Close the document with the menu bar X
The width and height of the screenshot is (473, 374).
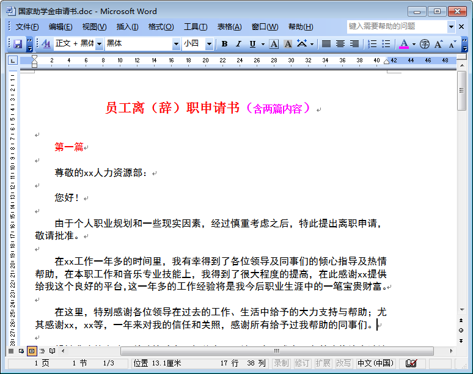pos(461,26)
